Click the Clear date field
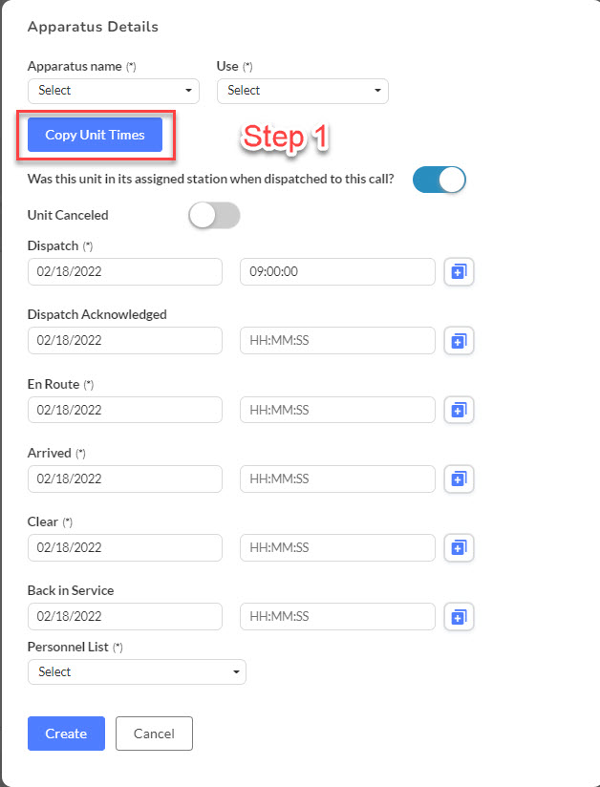 [125, 547]
